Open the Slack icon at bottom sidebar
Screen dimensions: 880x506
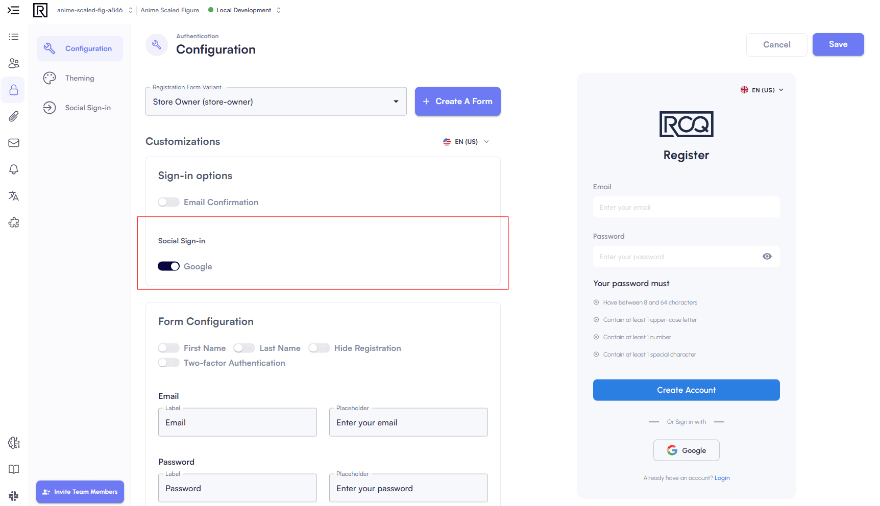click(x=13, y=496)
